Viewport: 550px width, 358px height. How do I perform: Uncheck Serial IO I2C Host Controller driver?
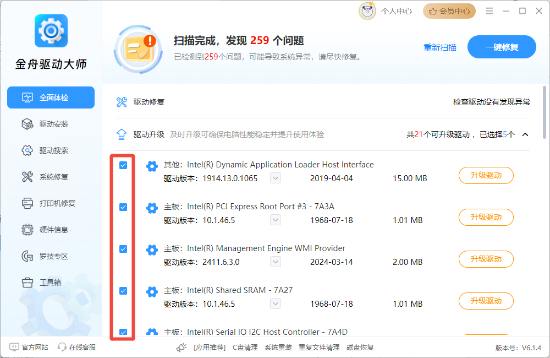pyautogui.click(x=123, y=332)
